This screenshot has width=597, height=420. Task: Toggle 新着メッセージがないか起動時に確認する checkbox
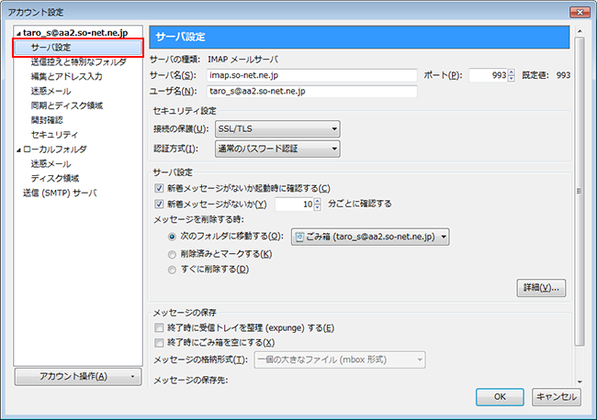[160, 188]
